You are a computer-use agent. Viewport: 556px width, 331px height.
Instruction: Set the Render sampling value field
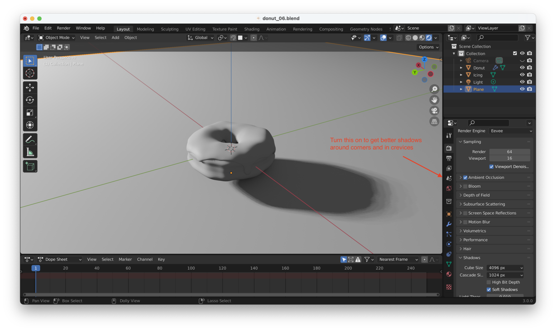[509, 152]
